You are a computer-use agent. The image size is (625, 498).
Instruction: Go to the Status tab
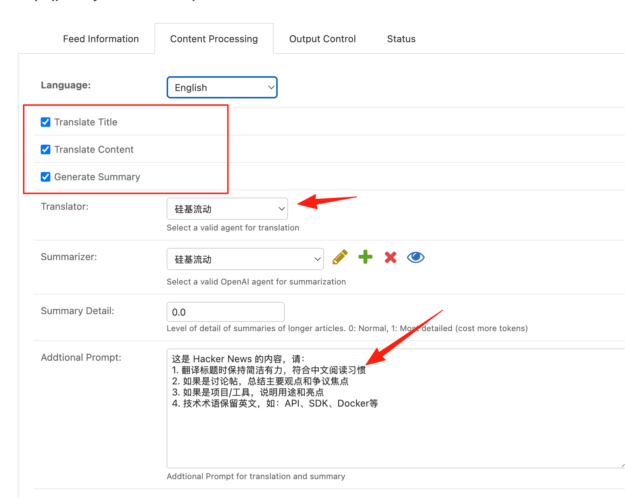click(401, 39)
